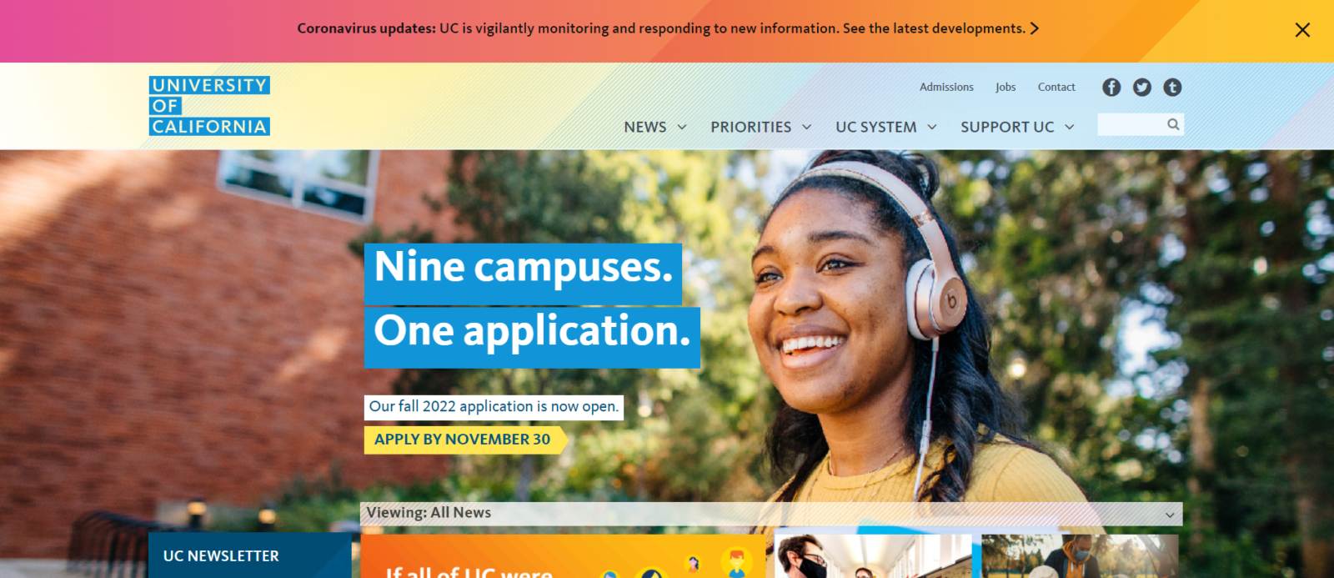Open the 'If all of UC were' story thumbnail

coord(563,556)
